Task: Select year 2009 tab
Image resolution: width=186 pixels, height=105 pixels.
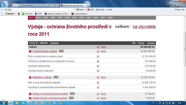Action: (46, 18)
